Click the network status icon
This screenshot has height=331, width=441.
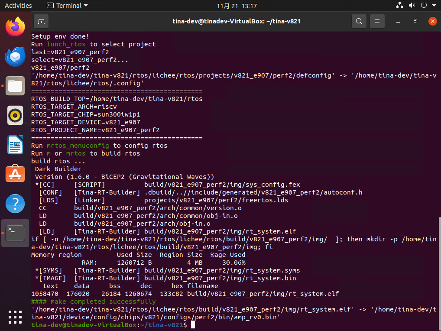pyautogui.click(x=399, y=6)
